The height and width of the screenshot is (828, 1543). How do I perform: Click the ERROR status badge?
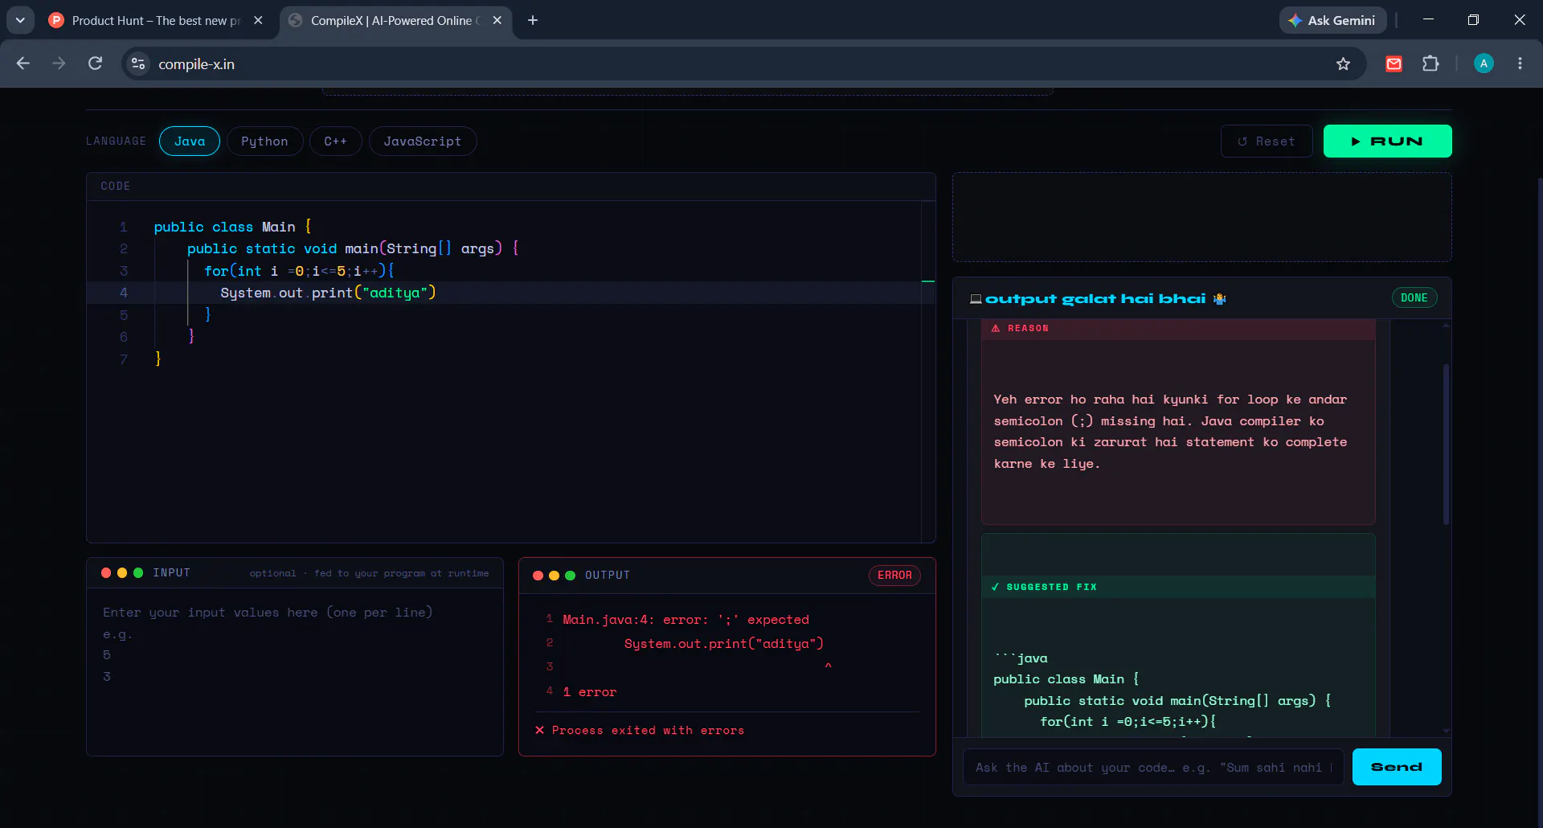(x=894, y=576)
